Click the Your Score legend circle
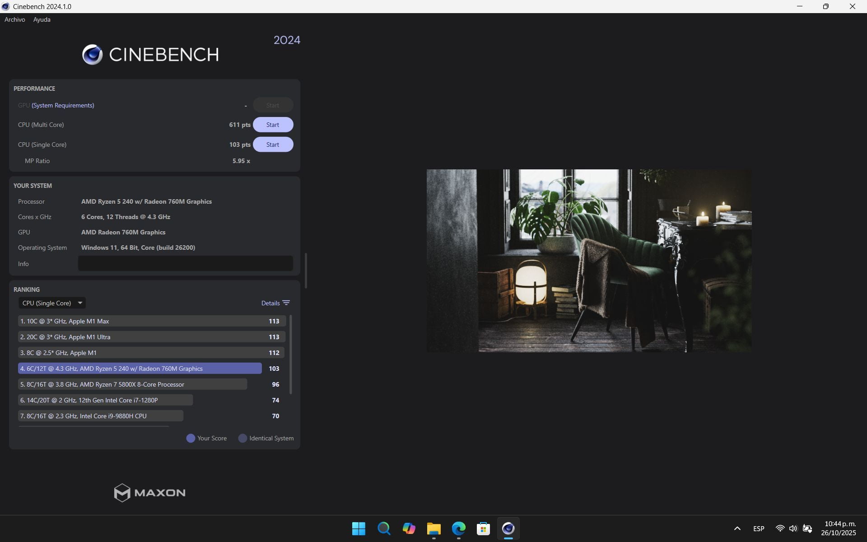 191,438
